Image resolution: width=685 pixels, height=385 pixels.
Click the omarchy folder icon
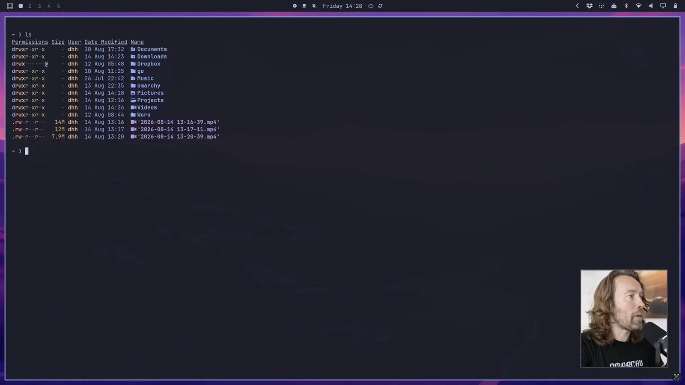click(x=133, y=86)
